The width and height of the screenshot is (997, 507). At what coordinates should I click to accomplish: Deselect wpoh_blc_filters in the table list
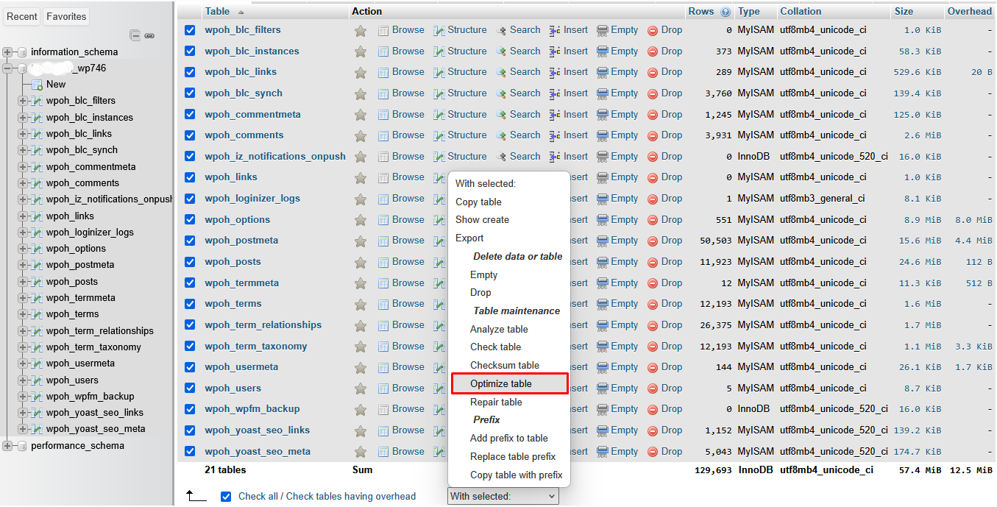190,29
